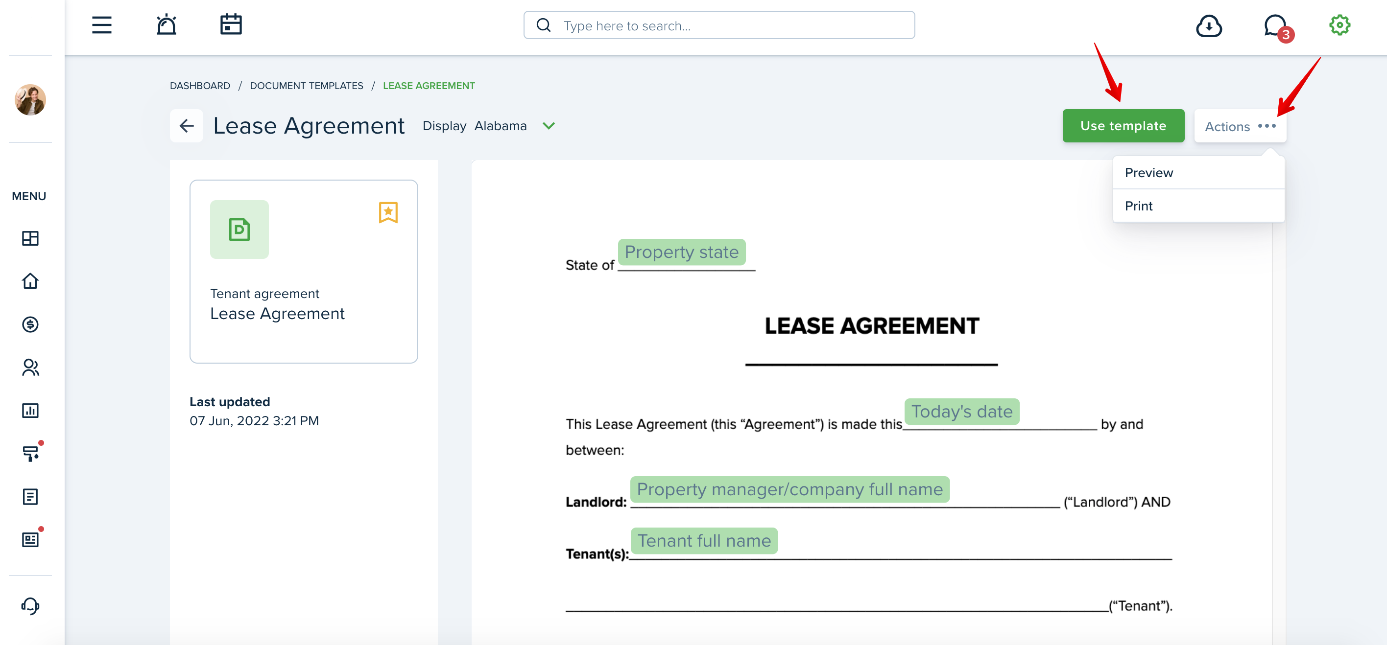Click the magnifier search icon
The image size is (1387, 645).
(x=544, y=25)
